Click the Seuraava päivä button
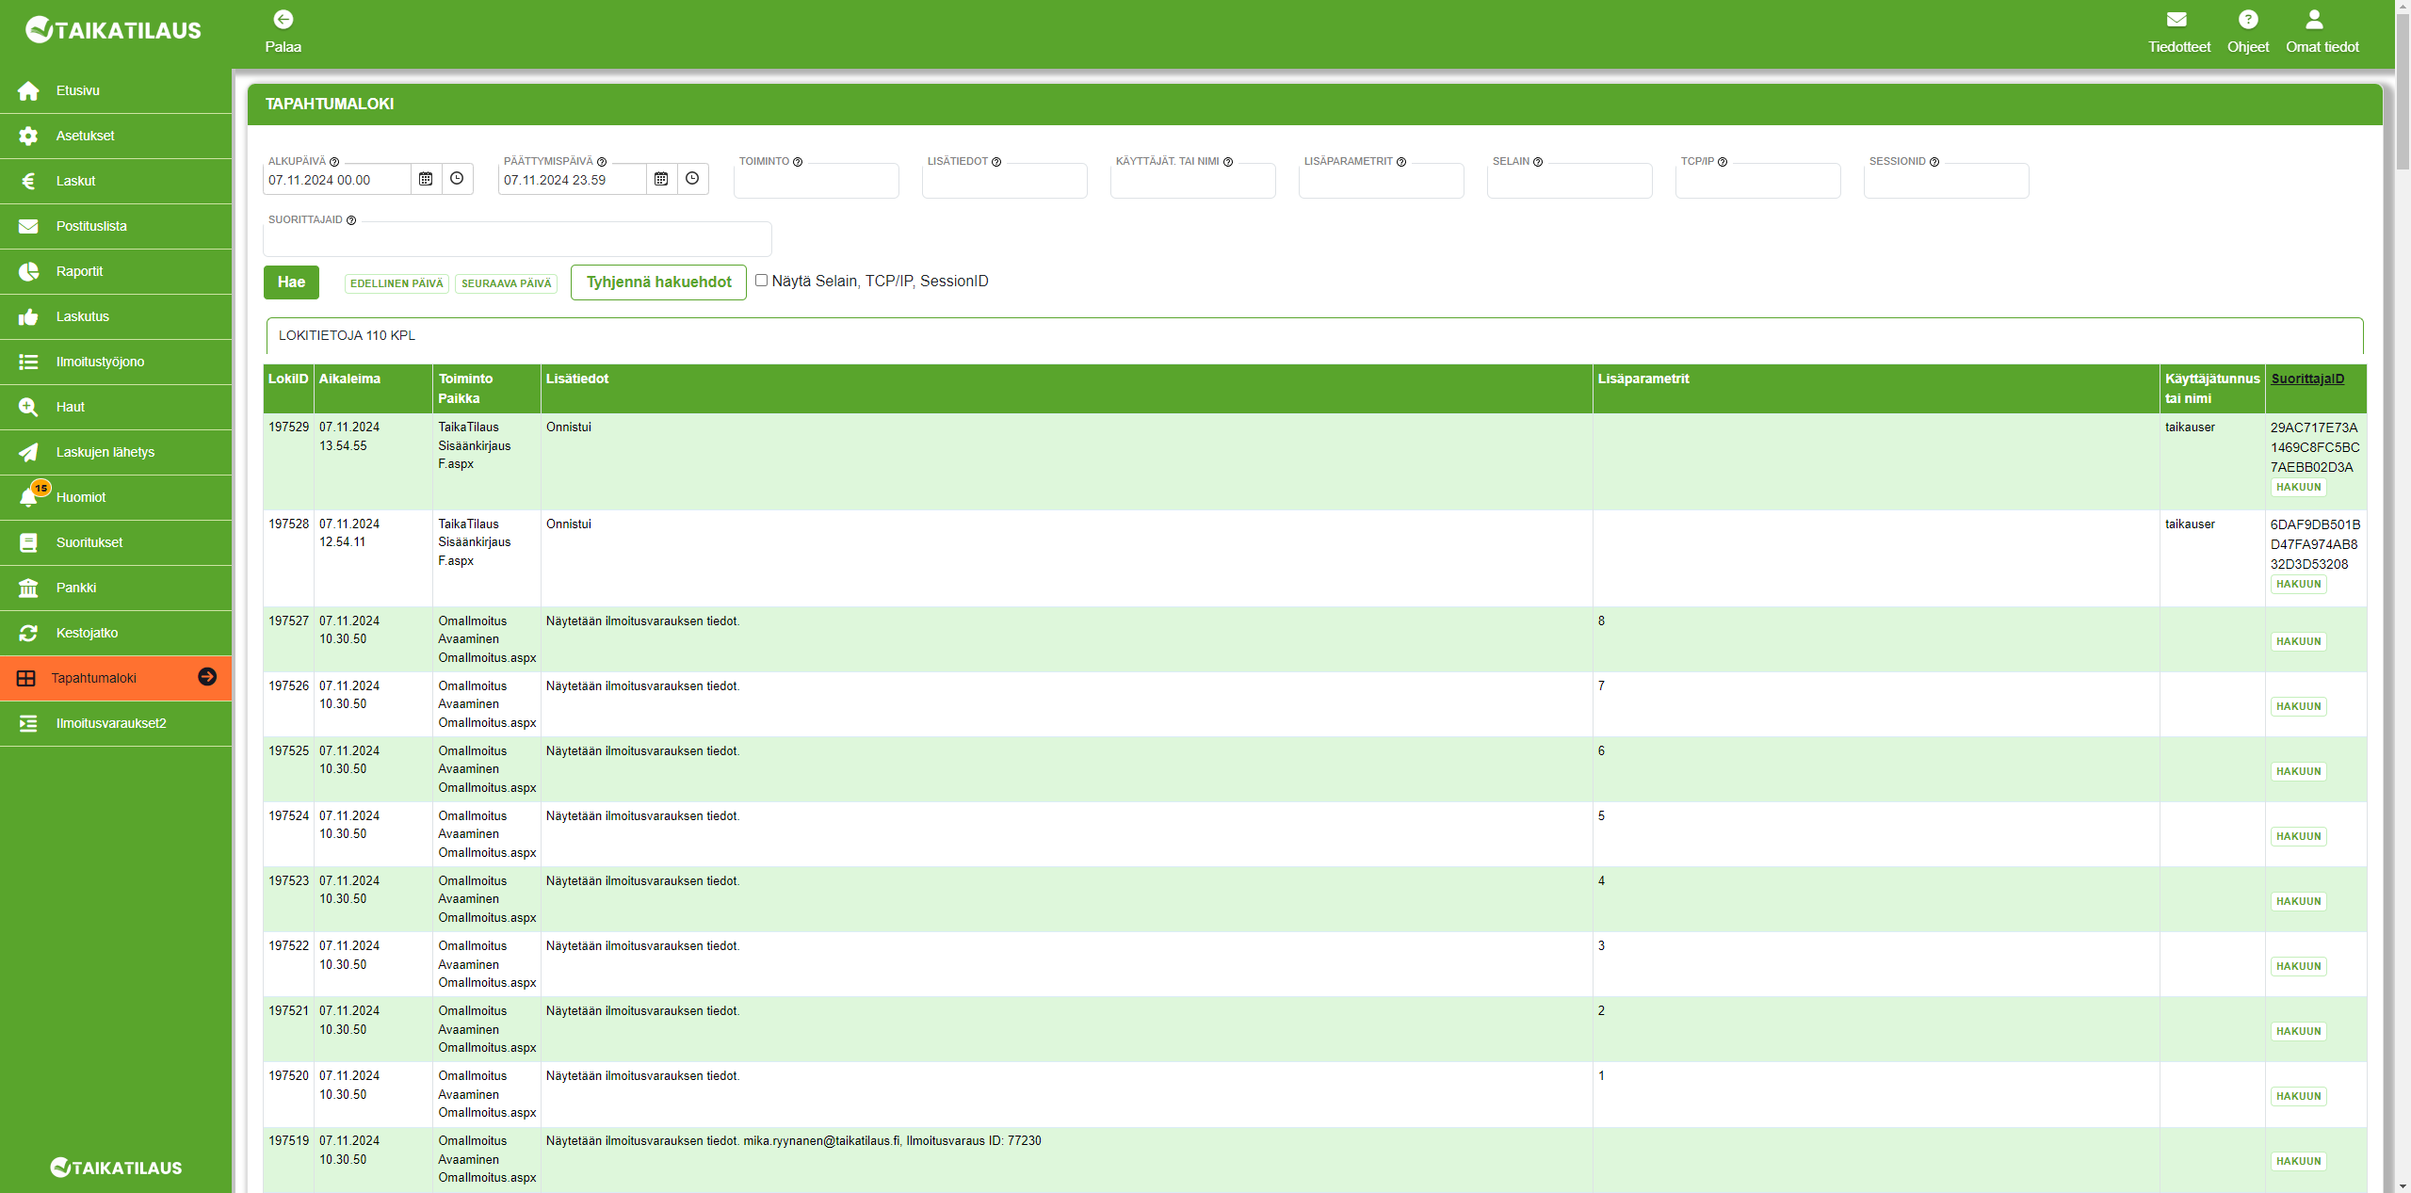The image size is (2411, 1193). tap(507, 283)
